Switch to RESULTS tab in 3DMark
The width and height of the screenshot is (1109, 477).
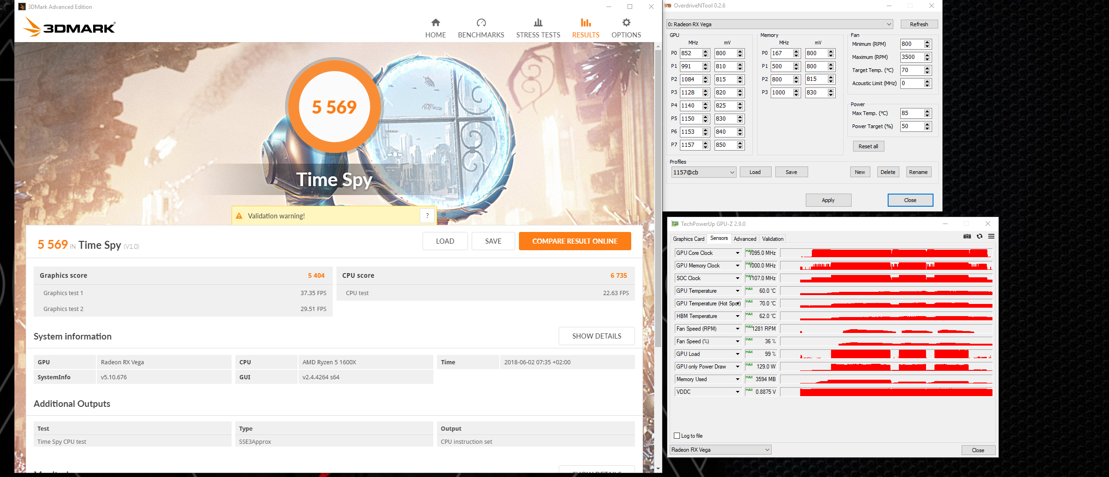point(585,28)
